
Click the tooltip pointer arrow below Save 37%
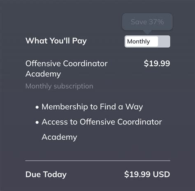pyautogui.click(x=147, y=32)
